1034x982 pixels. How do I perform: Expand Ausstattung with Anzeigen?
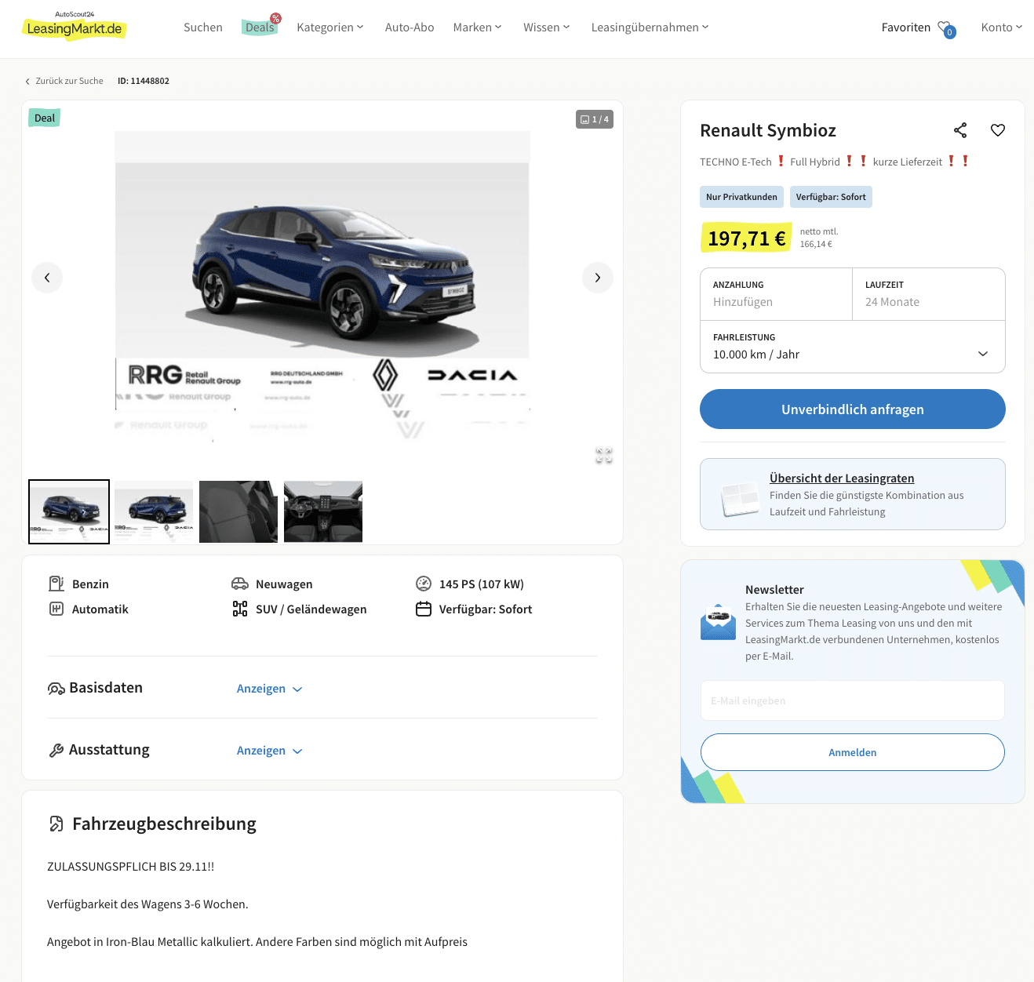pyautogui.click(x=270, y=751)
